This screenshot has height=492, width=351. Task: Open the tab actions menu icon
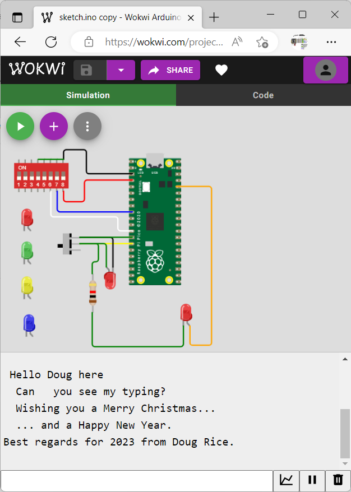pyautogui.click(x=17, y=17)
